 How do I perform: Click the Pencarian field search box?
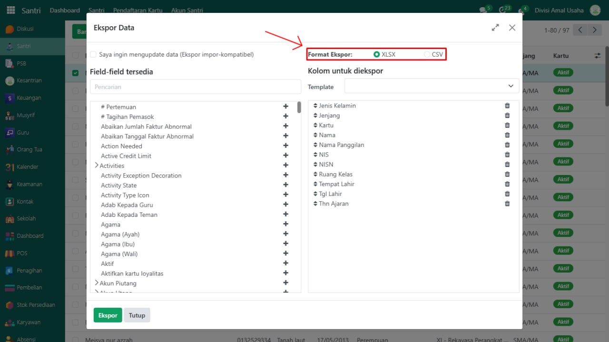195,87
